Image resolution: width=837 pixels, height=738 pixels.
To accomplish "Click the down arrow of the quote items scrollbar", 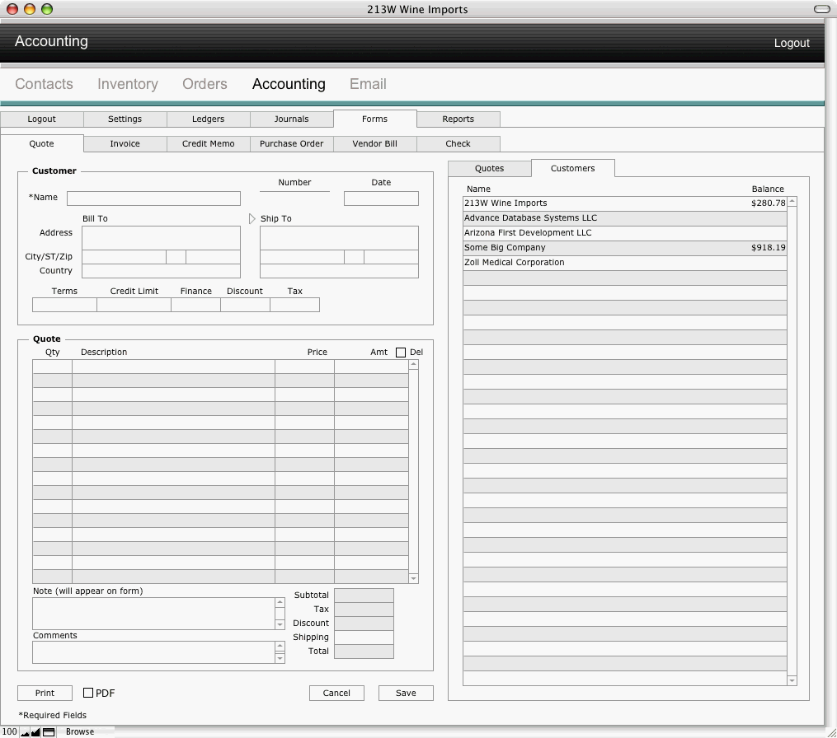I will [x=413, y=578].
